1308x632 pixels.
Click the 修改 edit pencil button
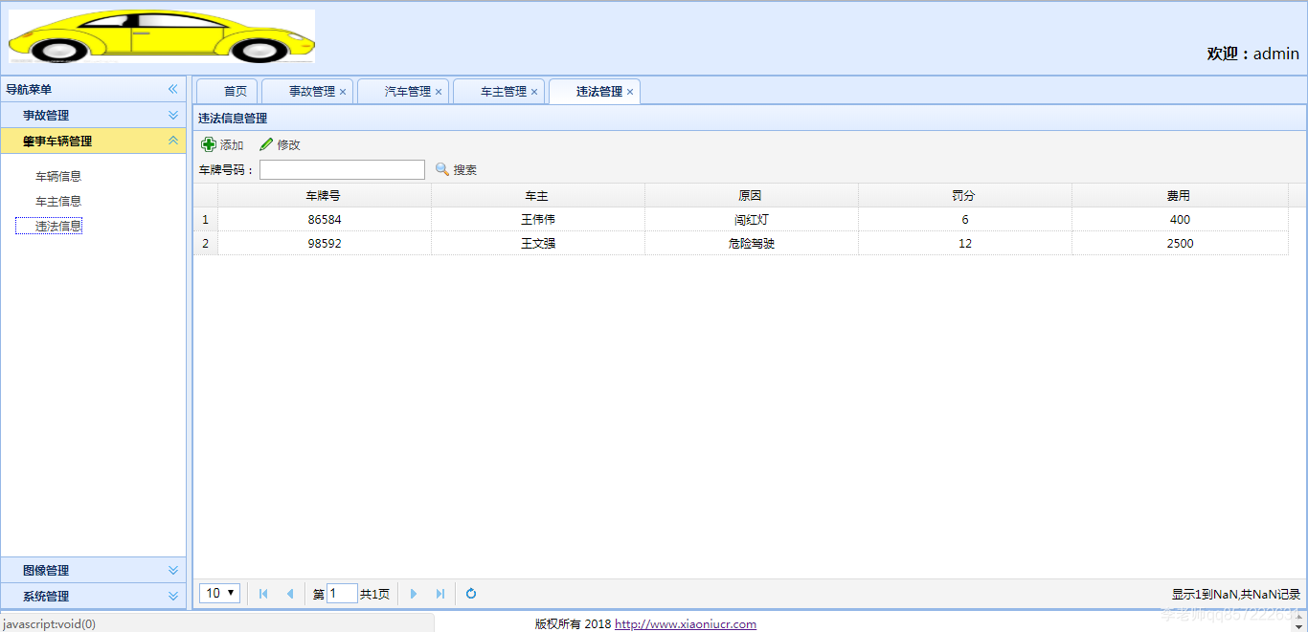point(280,144)
